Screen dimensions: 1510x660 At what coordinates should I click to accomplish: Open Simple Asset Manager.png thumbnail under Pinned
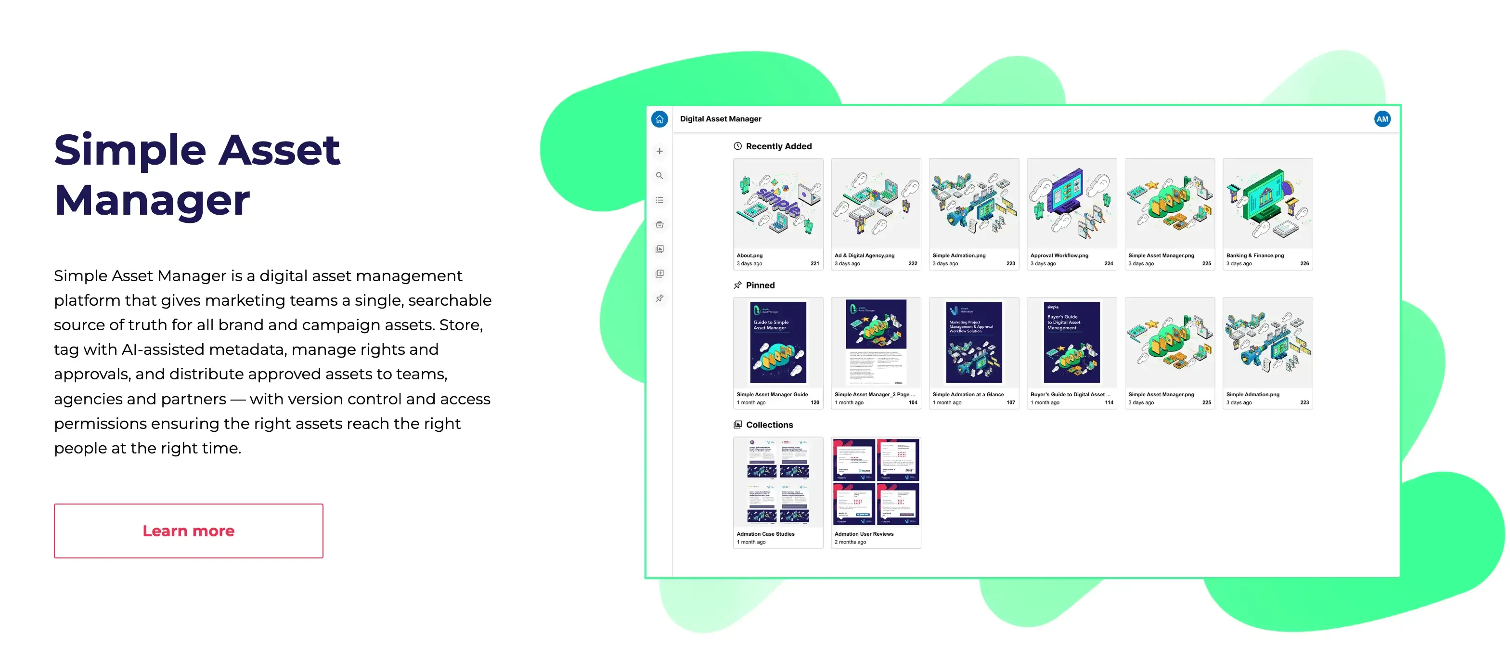tap(1169, 343)
